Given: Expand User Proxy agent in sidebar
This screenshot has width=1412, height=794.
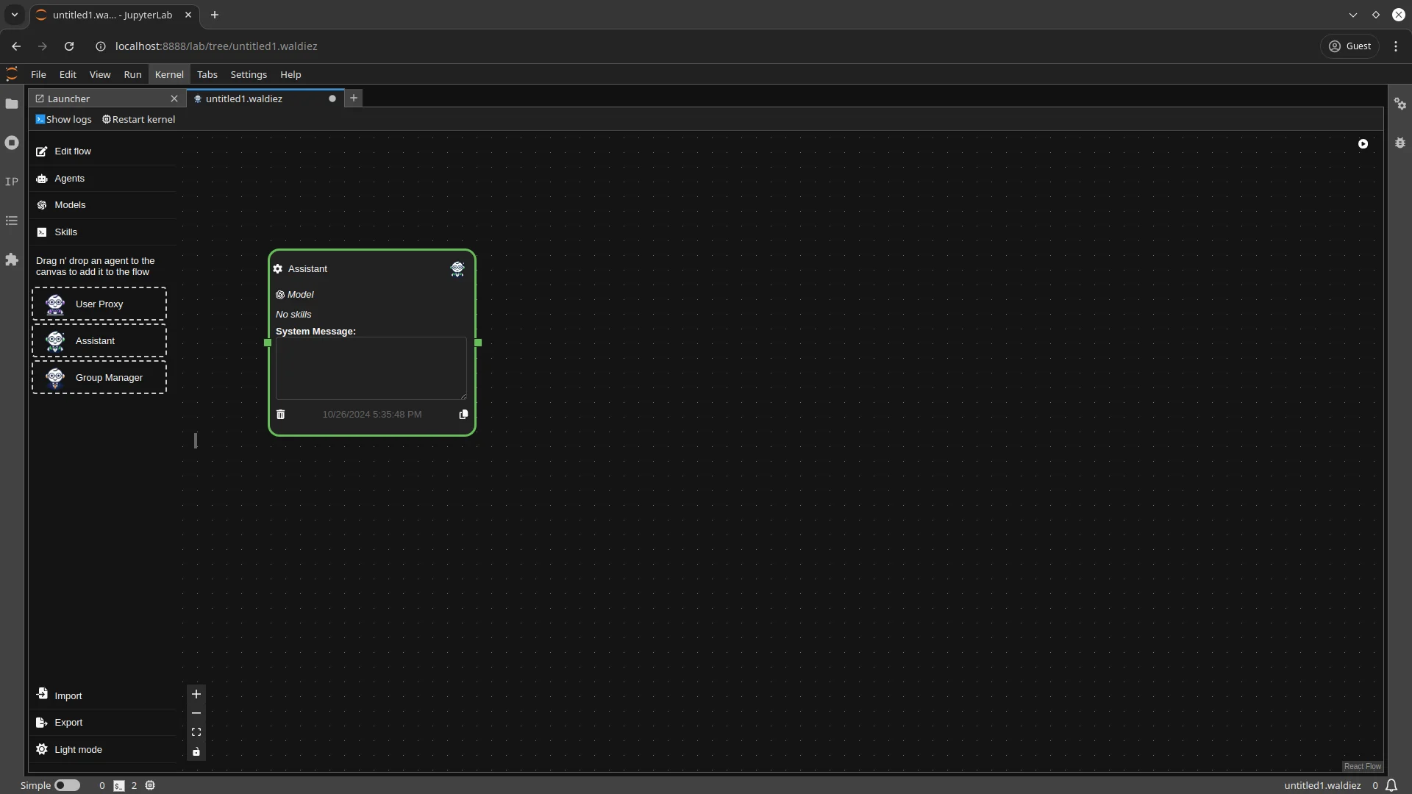Looking at the screenshot, I should [x=99, y=304].
